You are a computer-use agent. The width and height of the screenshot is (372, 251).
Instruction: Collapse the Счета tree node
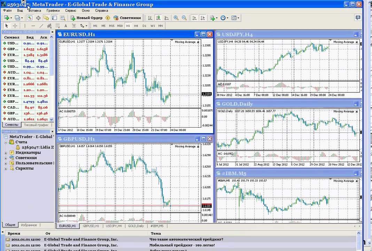click(x=6, y=142)
